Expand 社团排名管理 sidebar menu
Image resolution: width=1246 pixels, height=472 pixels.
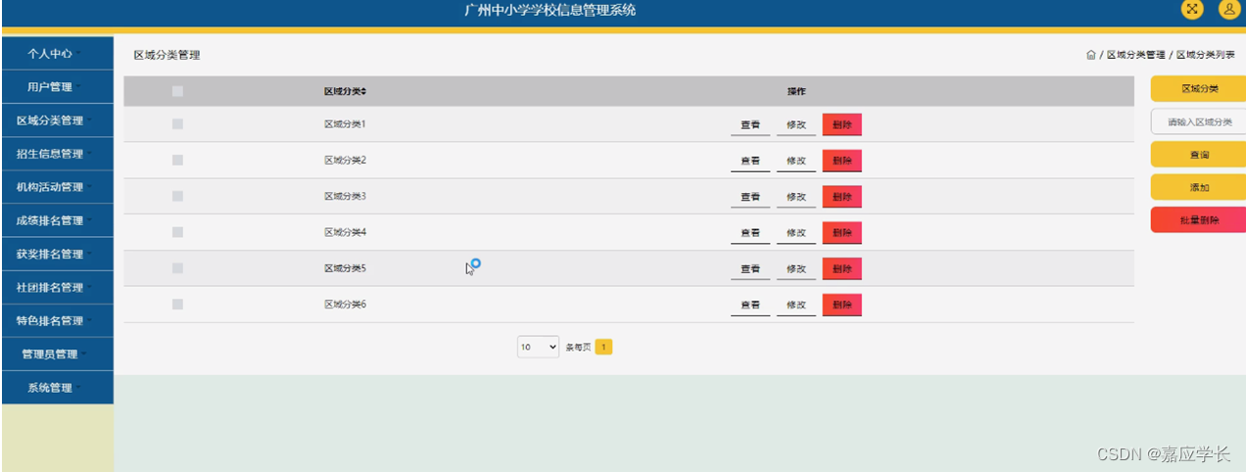click(x=57, y=287)
